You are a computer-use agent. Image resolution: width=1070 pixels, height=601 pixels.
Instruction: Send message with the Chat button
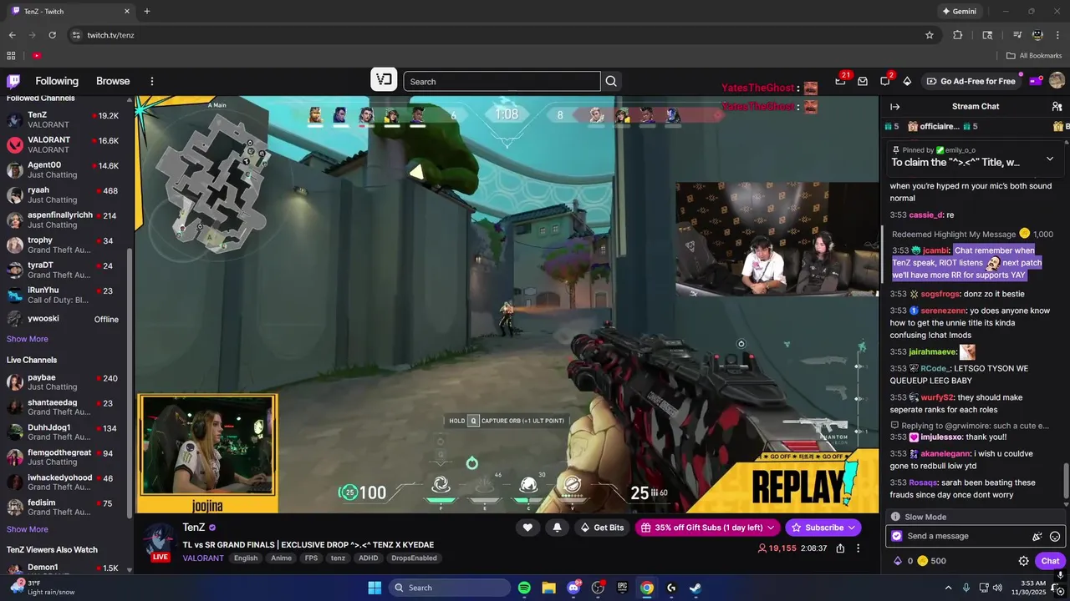[1051, 561]
